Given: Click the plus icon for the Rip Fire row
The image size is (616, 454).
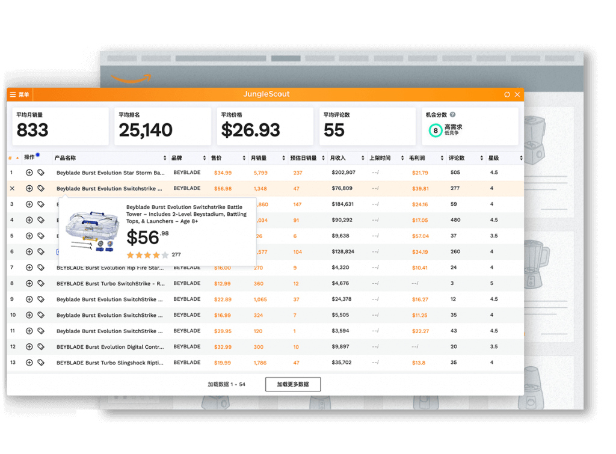Looking at the screenshot, I should pyautogui.click(x=29, y=268).
